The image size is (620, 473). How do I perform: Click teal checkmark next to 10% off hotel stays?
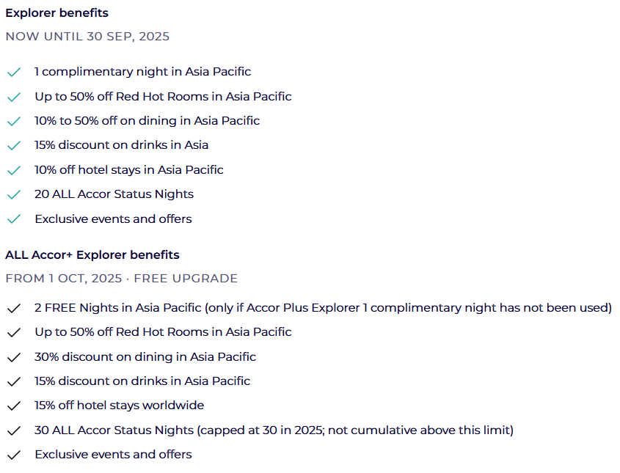point(14,170)
